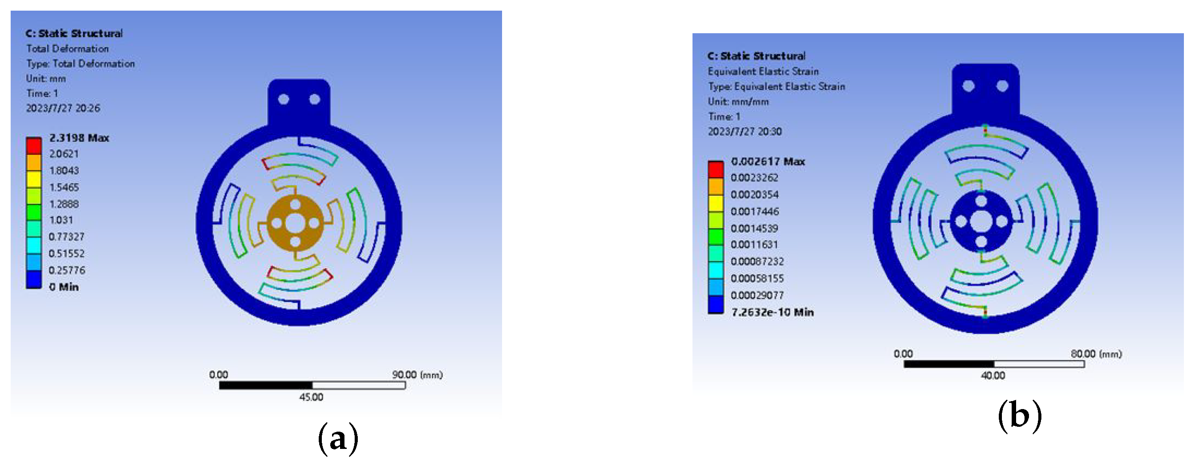Viewport: 1199px width, 464px height.
Task: Click the 'Unit: mm/mm' label
Action: point(738,102)
